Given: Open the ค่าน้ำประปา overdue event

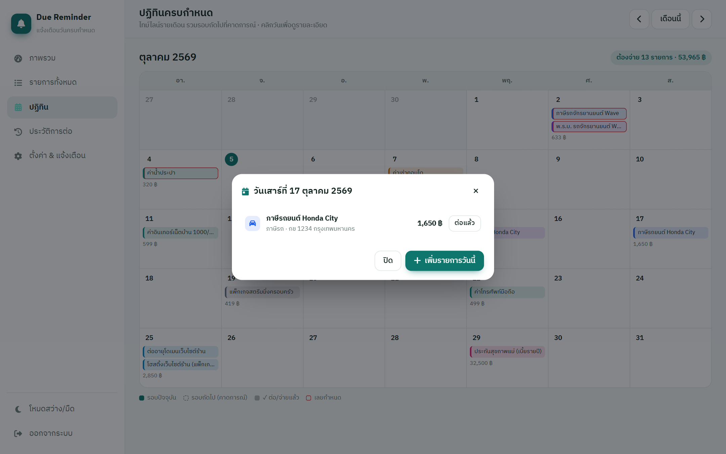Looking at the screenshot, I should [180, 173].
